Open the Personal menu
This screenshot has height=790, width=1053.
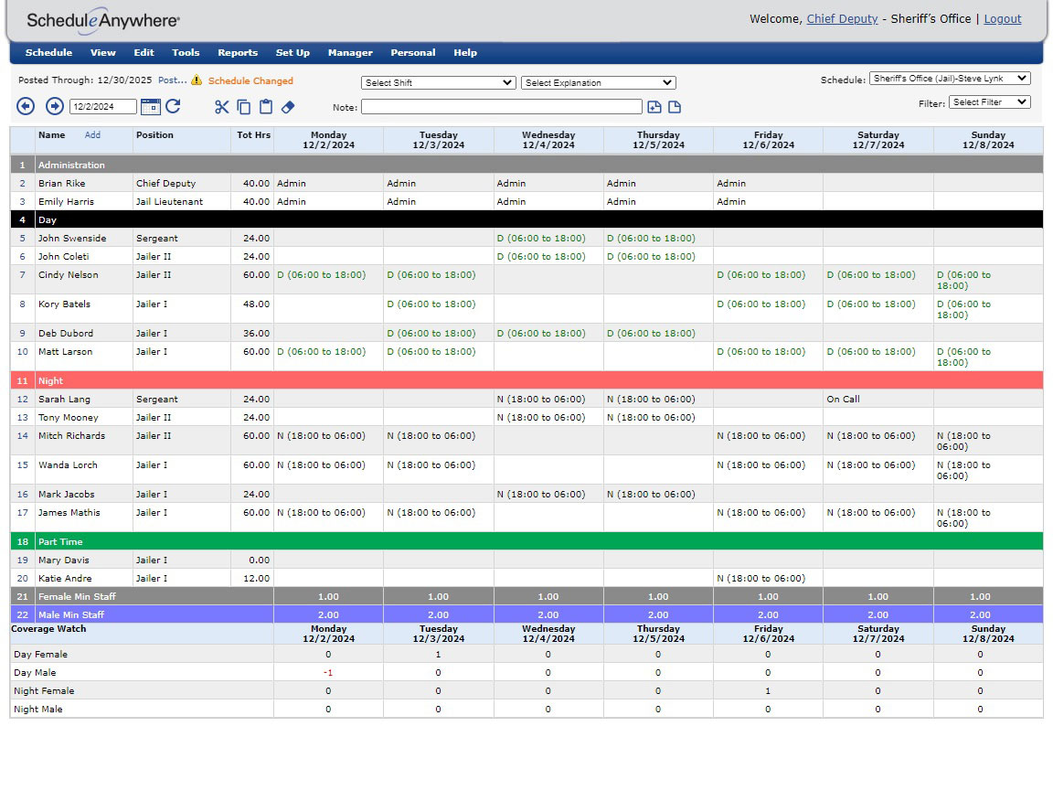(x=413, y=52)
